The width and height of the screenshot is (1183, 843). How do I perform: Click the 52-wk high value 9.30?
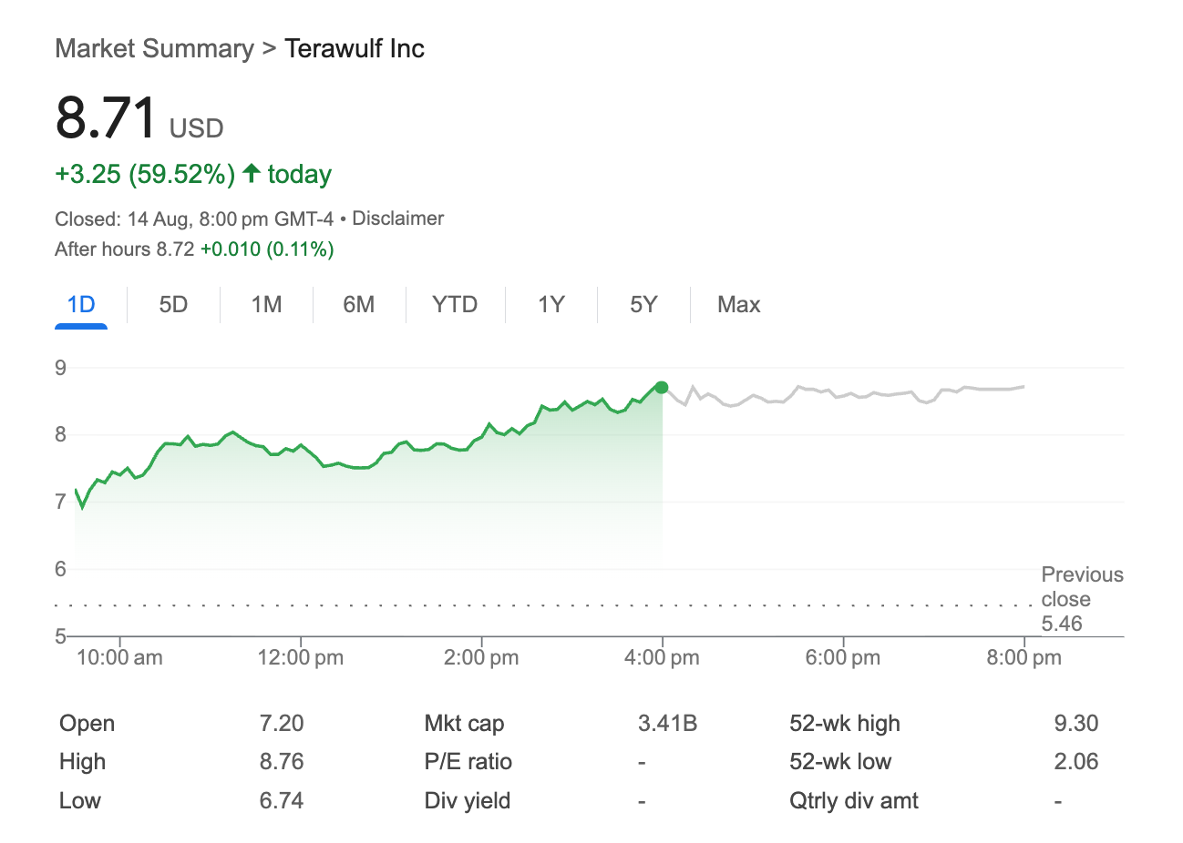1075,724
